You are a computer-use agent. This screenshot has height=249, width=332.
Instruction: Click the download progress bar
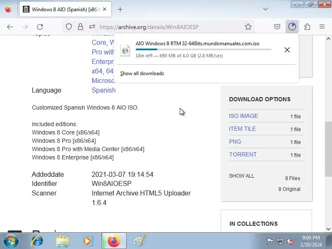point(203,49)
